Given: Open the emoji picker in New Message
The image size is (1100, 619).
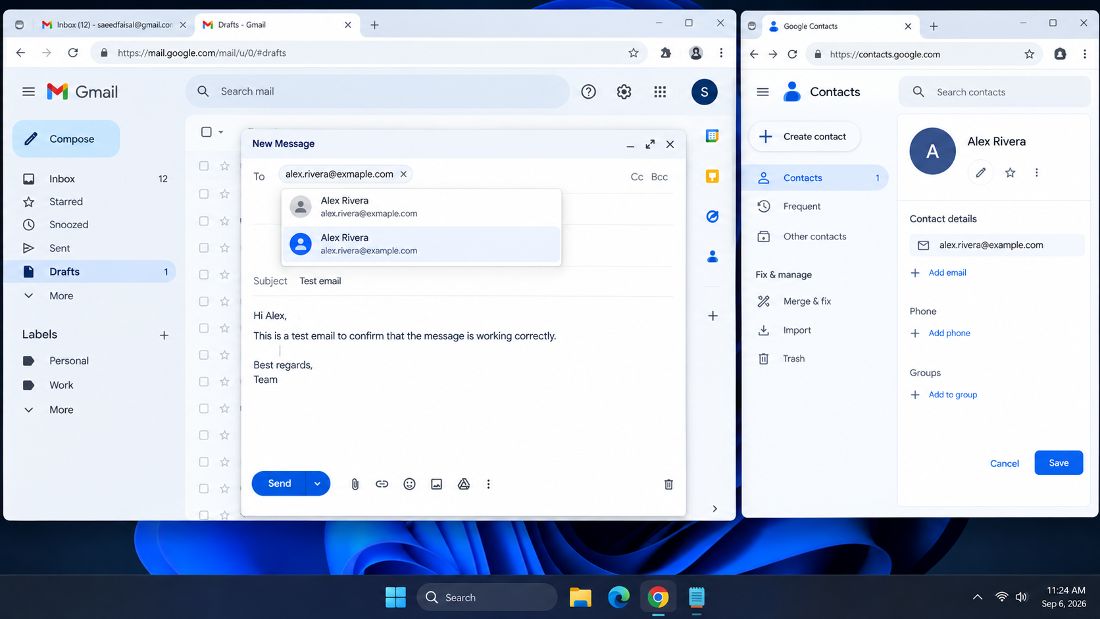Looking at the screenshot, I should pos(409,484).
